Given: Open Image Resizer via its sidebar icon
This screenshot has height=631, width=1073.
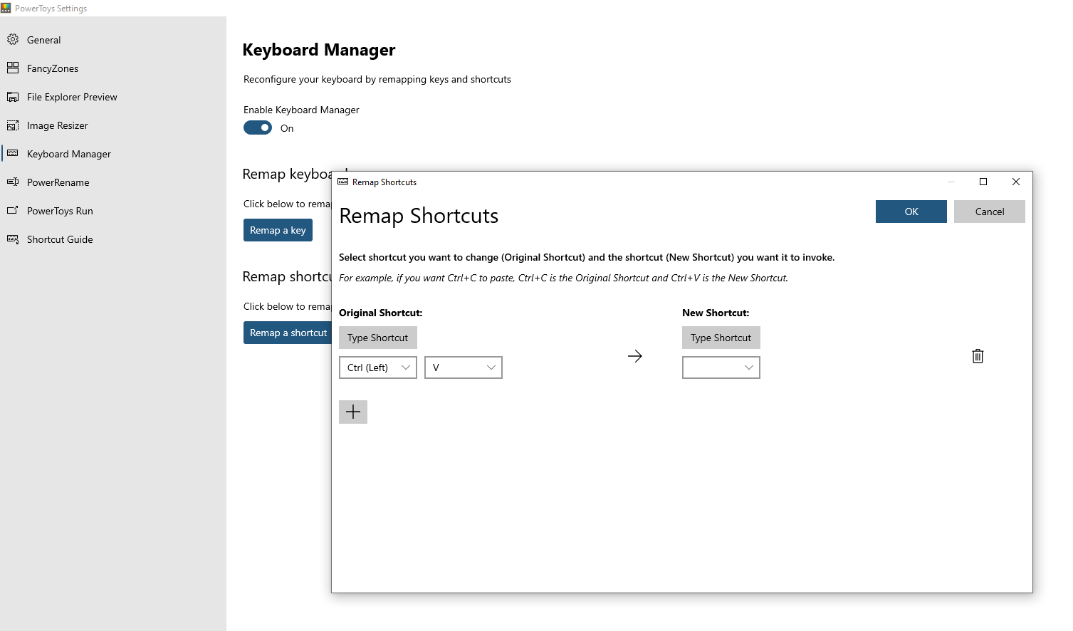Looking at the screenshot, I should click(x=14, y=125).
